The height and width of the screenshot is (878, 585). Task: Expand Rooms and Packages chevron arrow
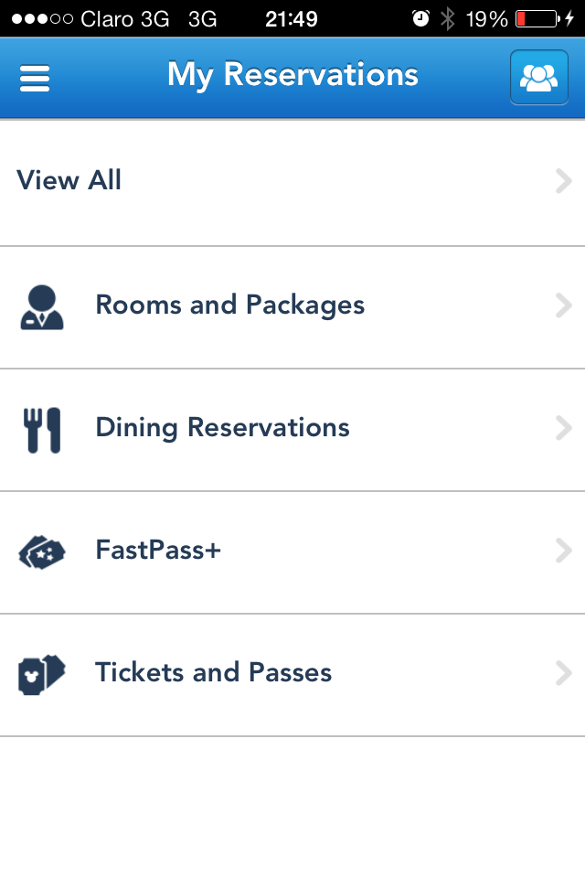click(563, 305)
